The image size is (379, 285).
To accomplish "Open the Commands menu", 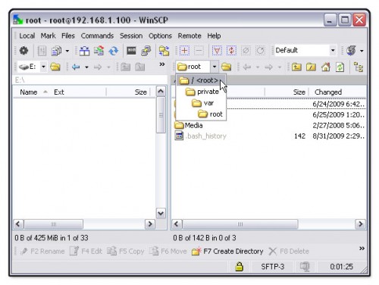I will [97, 36].
